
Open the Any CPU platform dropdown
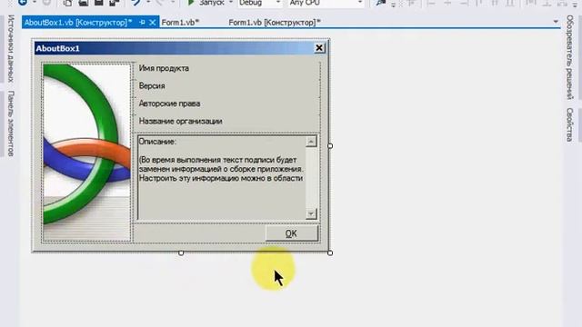tap(326, 3)
